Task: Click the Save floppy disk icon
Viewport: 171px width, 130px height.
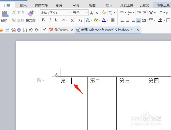Action: pyautogui.click(x=7, y=30)
